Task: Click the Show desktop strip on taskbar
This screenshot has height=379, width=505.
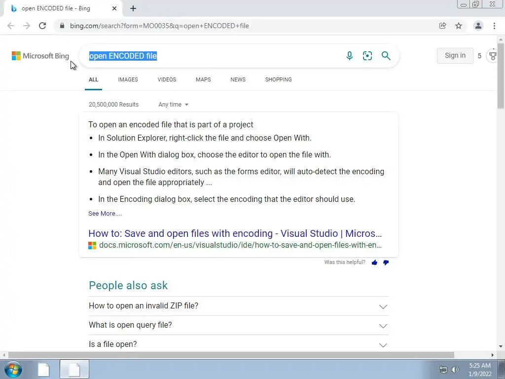Action: coord(502,369)
